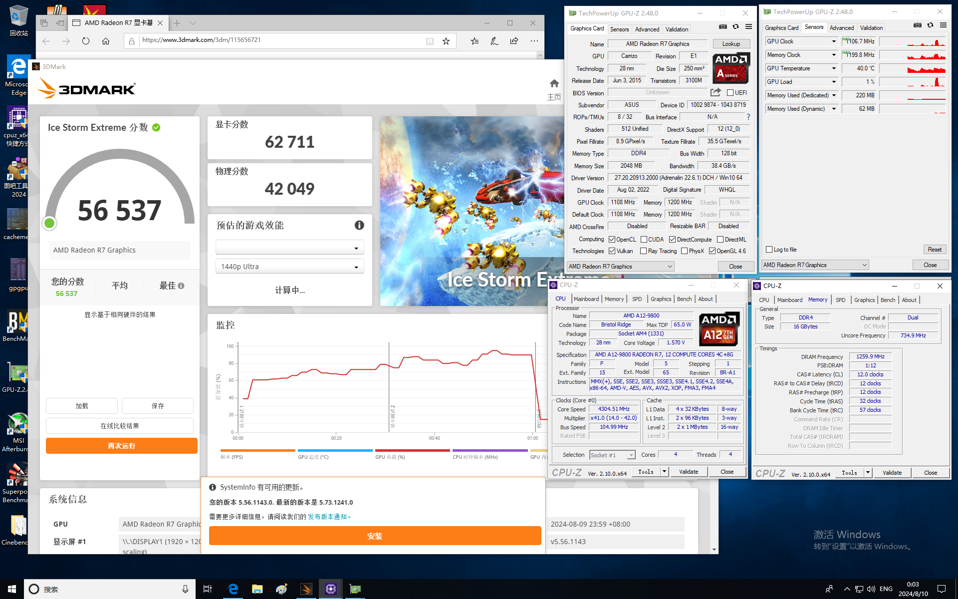Click the orange install button for SystemInfo
The width and height of the screenshot is (958, 599).
375,536
